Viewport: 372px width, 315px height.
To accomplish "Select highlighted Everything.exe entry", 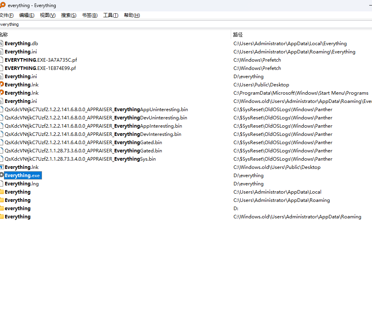I will (23, 176).
